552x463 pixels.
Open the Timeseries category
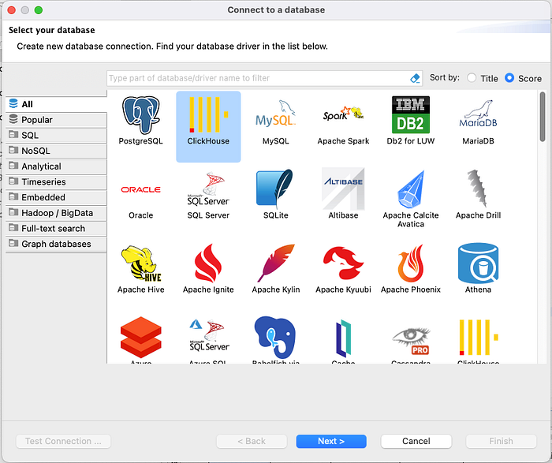pos(56,181)
